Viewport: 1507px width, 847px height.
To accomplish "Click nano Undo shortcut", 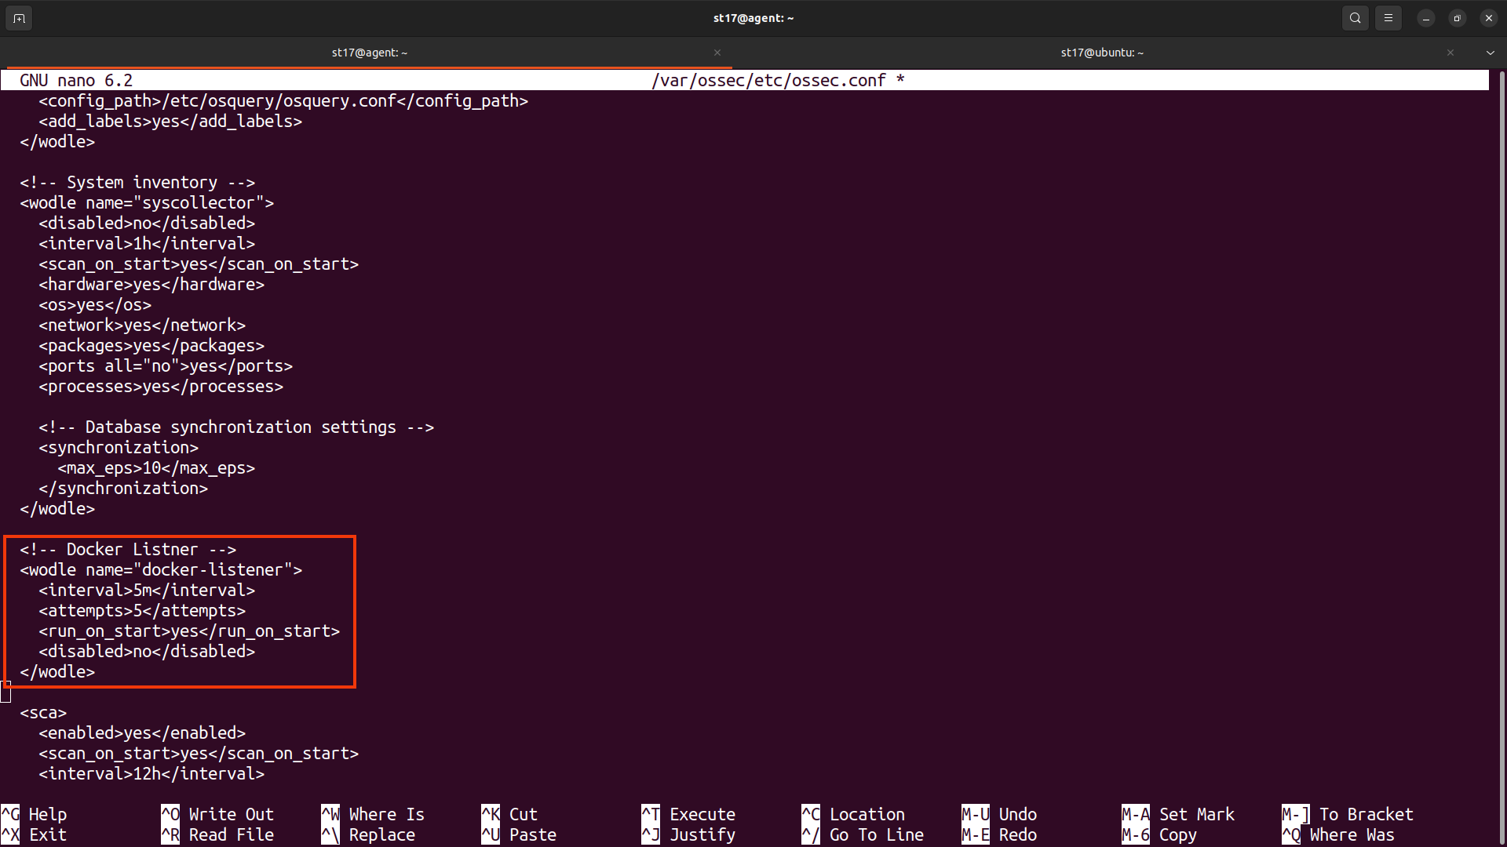I will 999,814.
